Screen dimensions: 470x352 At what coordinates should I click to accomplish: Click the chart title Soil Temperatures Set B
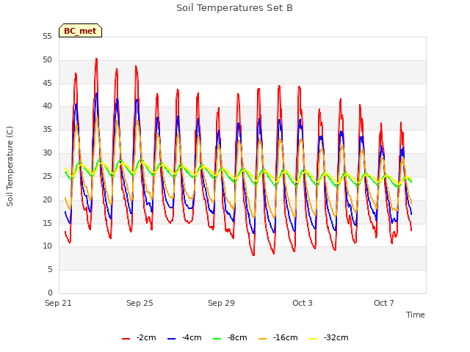tap(234, 8)
